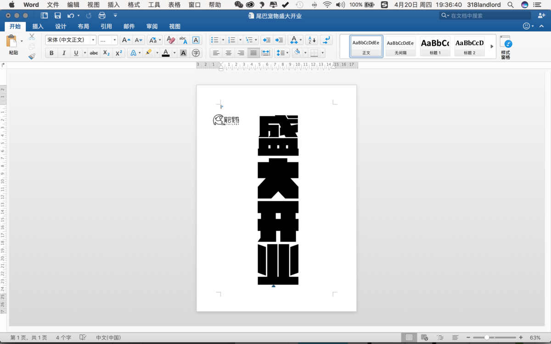Collapse the ribbon with the chevron
The height and width of the screenshot is (344, 551).
tap(541, 26)
